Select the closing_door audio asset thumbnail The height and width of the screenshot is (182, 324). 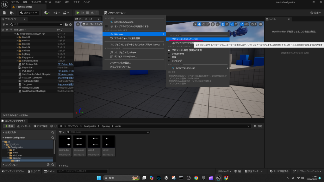click(65, 144)
